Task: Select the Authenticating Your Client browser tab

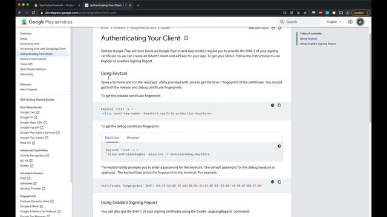Action: pyautogui.click(x=108, y=5)
